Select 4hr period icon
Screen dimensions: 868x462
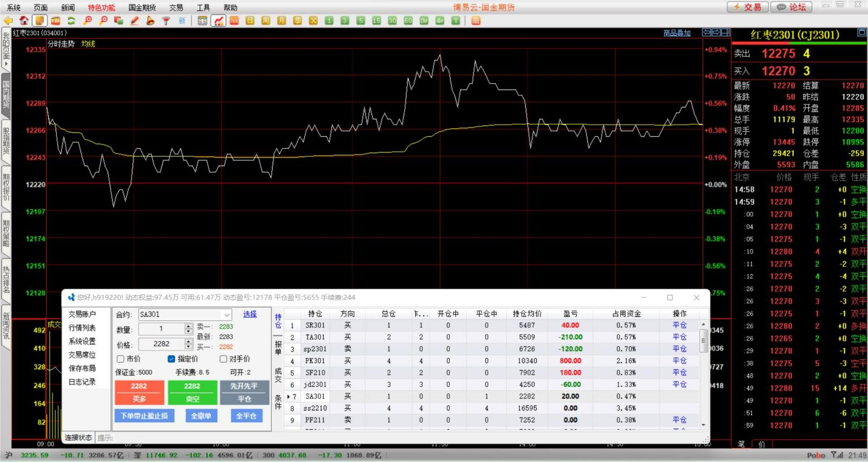pos(439,21)
